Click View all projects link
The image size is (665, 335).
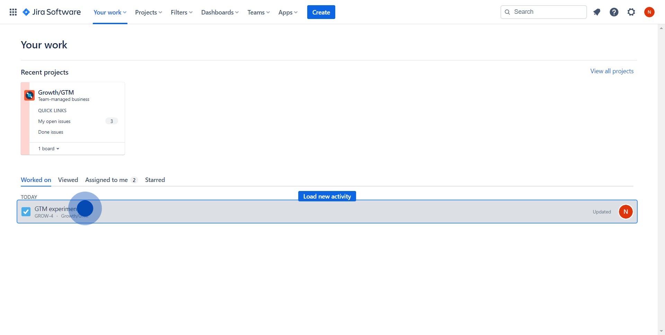tap(612, 71)
